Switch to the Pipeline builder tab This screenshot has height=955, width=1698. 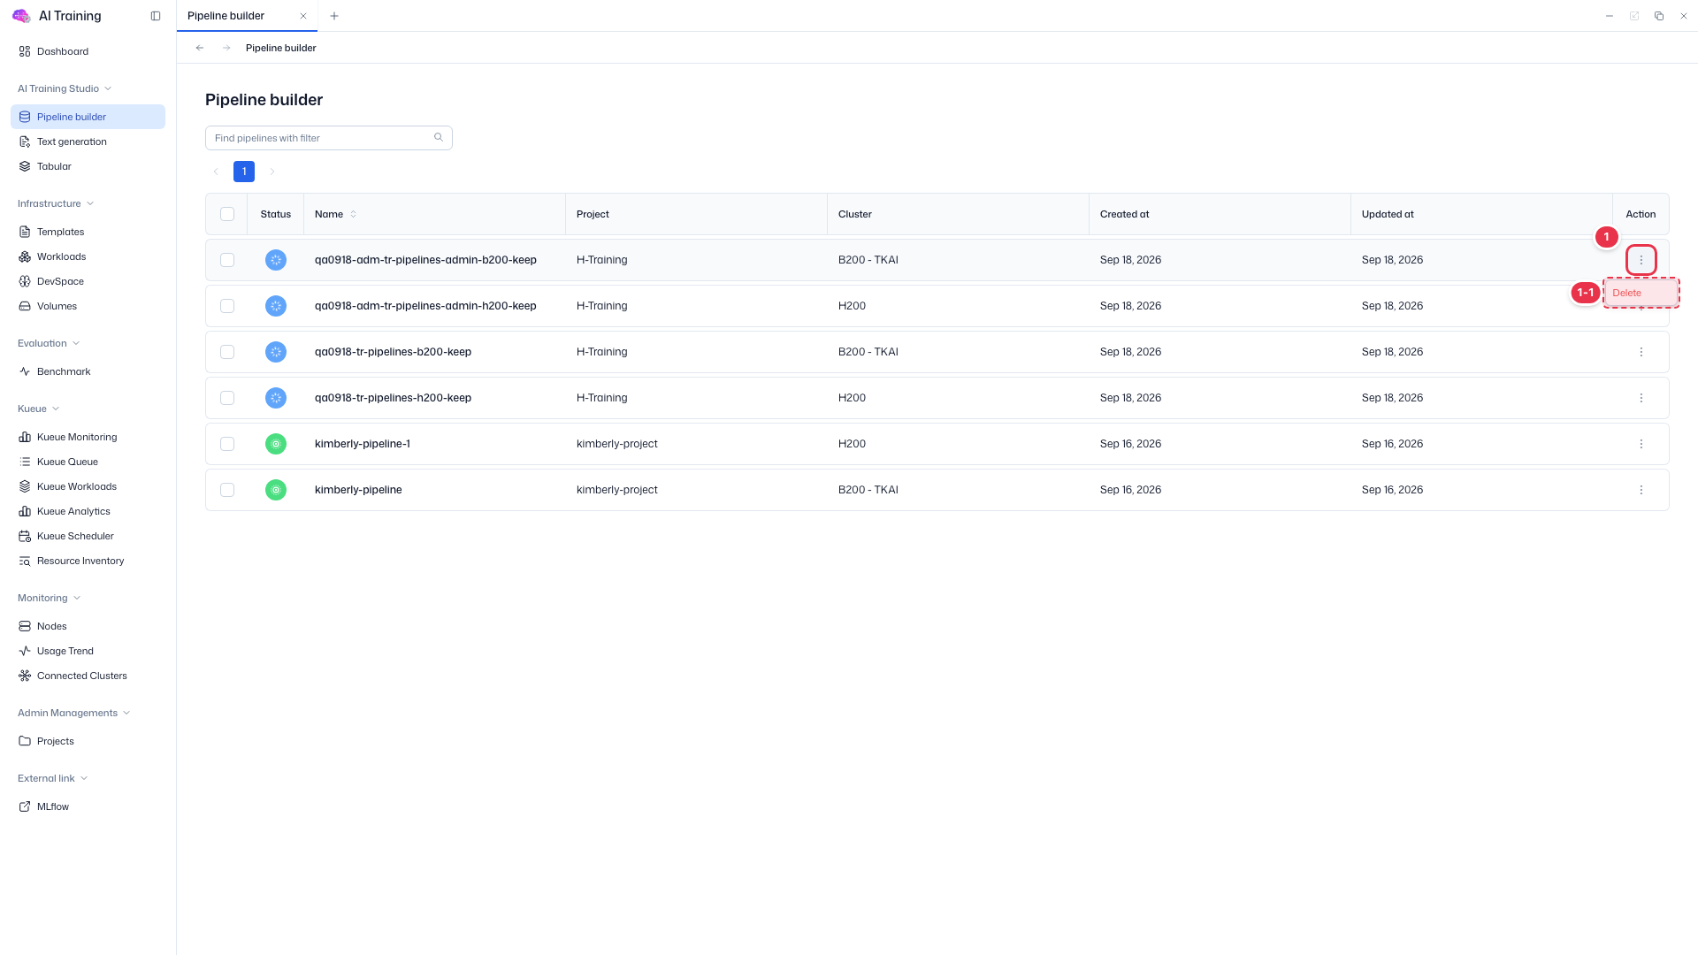coord(226,16)
